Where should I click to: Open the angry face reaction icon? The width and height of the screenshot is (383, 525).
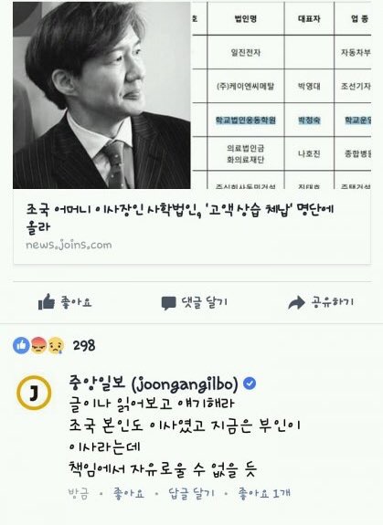pos(39,345)
